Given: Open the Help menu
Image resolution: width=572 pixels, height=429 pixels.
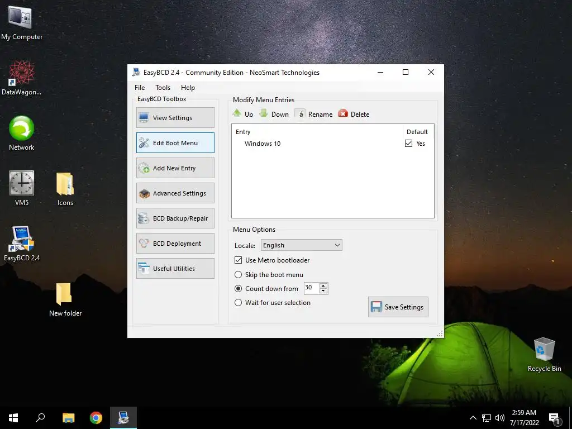Looking at the screenshot, I should point(188,88).
